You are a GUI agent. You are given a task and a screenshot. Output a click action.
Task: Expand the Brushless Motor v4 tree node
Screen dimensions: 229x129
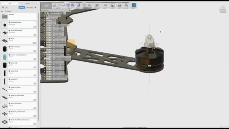[45, 79]
